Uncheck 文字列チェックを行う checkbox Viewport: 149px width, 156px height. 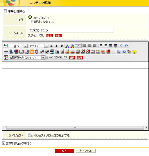click(x=3, y=143)
